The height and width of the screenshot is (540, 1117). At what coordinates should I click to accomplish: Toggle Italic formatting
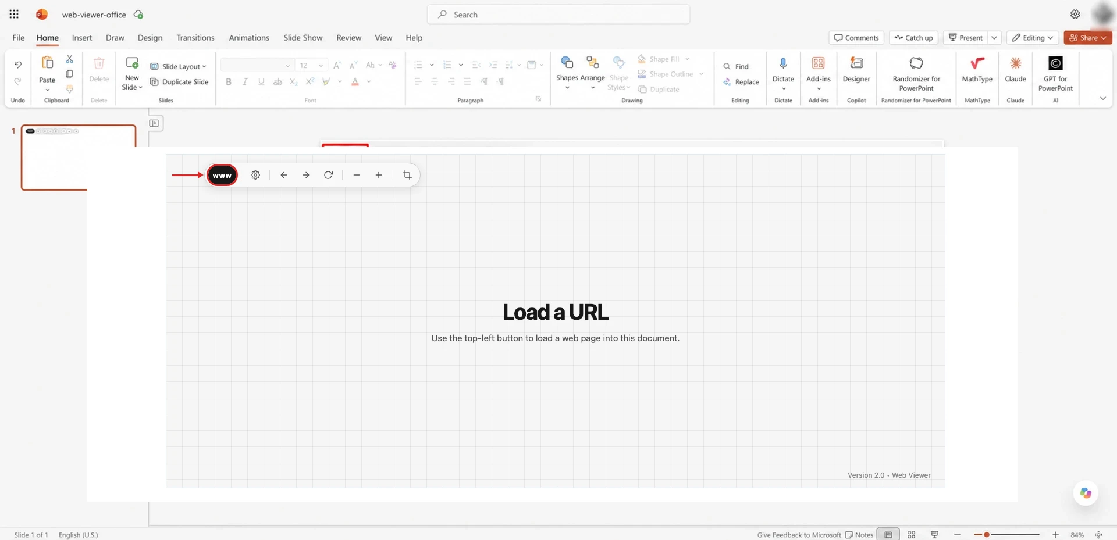coord(245,82)
